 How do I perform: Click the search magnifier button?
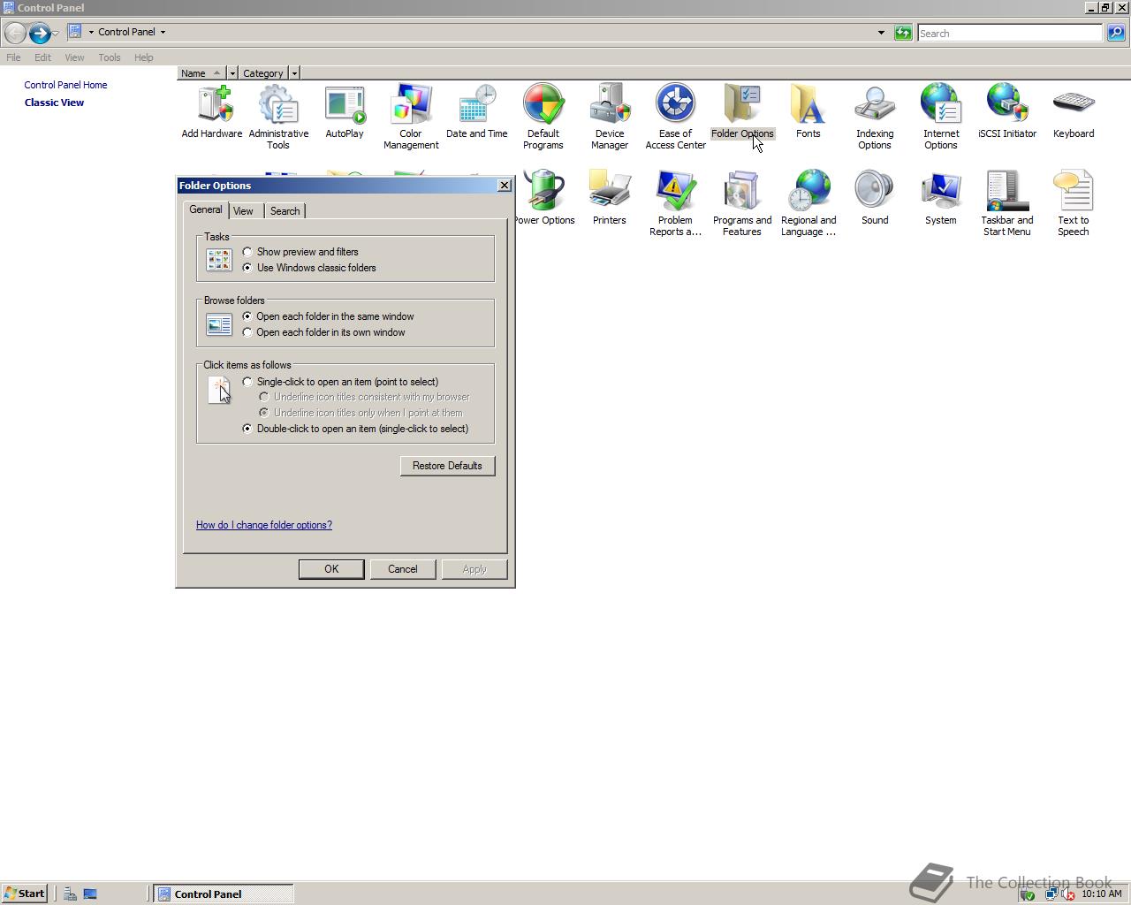[1116, 33]
